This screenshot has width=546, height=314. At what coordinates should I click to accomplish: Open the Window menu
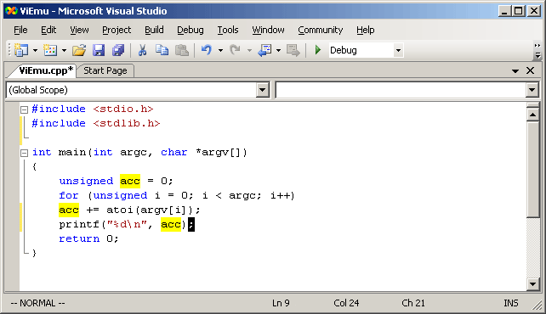coord(268,31)
